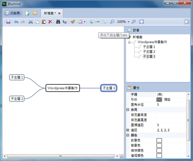Image resolution: width=193 pixels, height=161 pixels.
Task: Pick the 背景色 color swatch
Action: coord(159,145)
